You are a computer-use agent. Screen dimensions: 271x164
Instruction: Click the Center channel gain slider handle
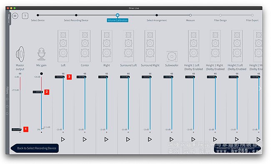(82, 77)
